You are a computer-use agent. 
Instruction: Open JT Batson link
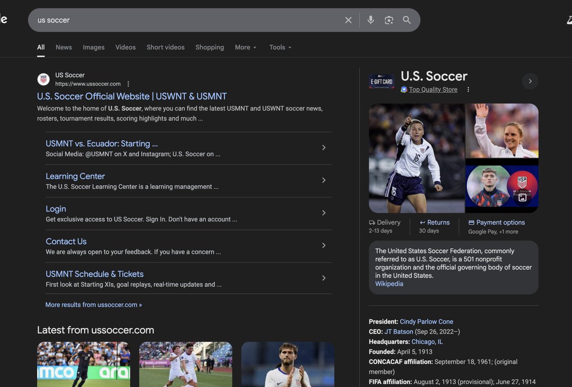point(398,332)
